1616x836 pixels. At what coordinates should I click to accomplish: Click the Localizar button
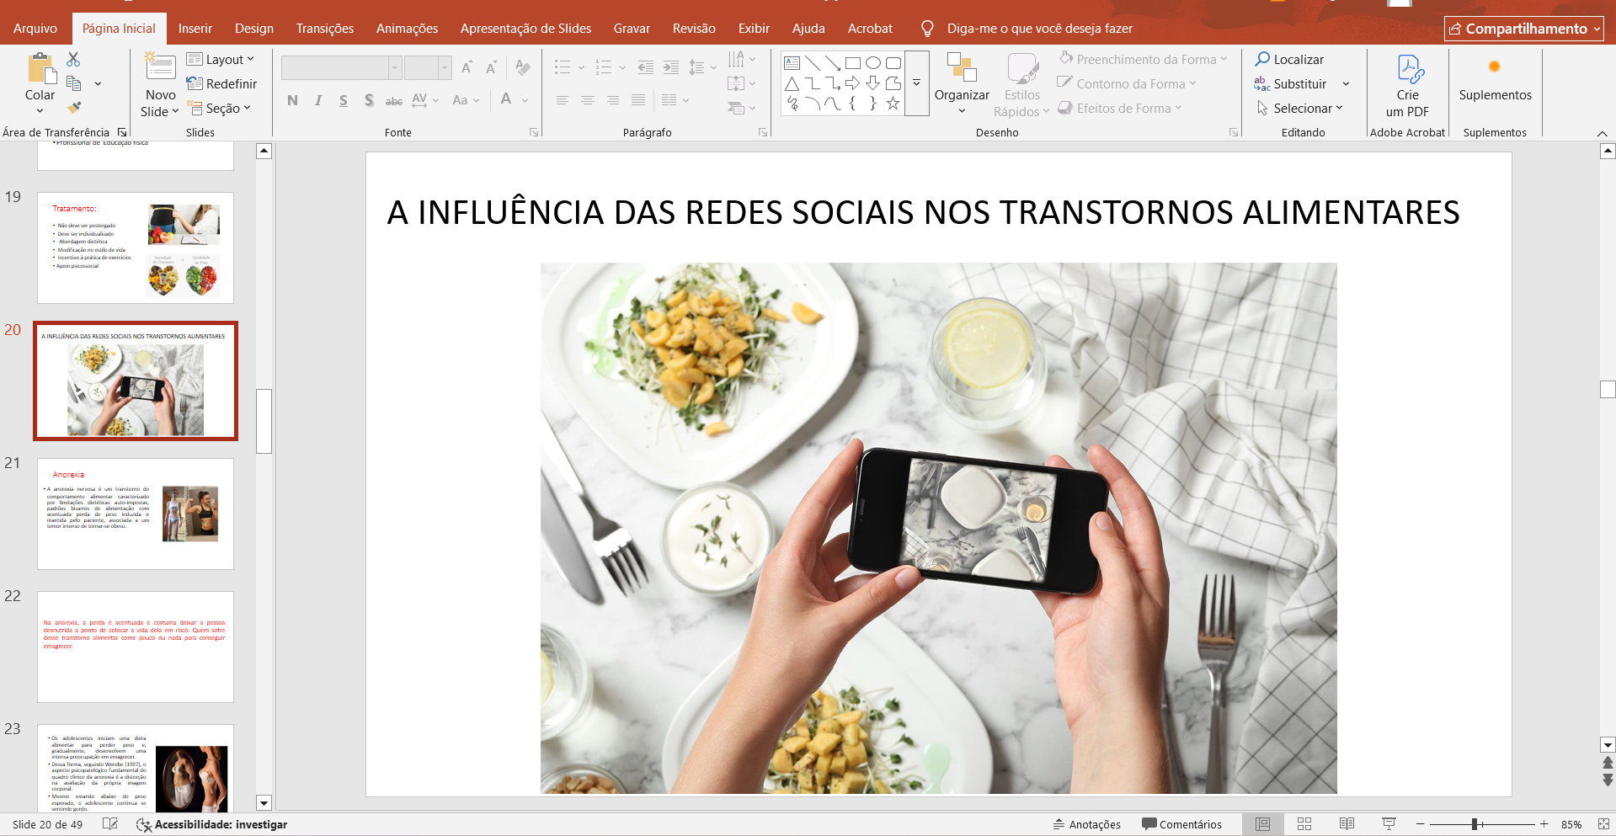[x=1289, y=59]
